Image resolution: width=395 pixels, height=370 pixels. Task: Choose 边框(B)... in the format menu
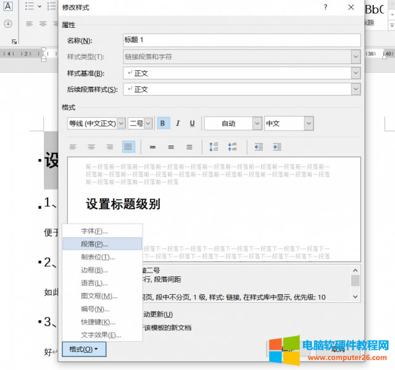coord(94,269)
